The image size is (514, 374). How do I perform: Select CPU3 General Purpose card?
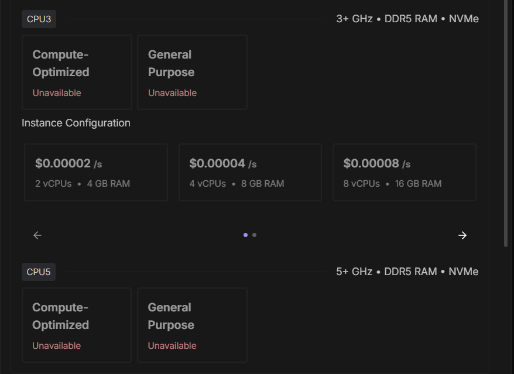point(192,72)
